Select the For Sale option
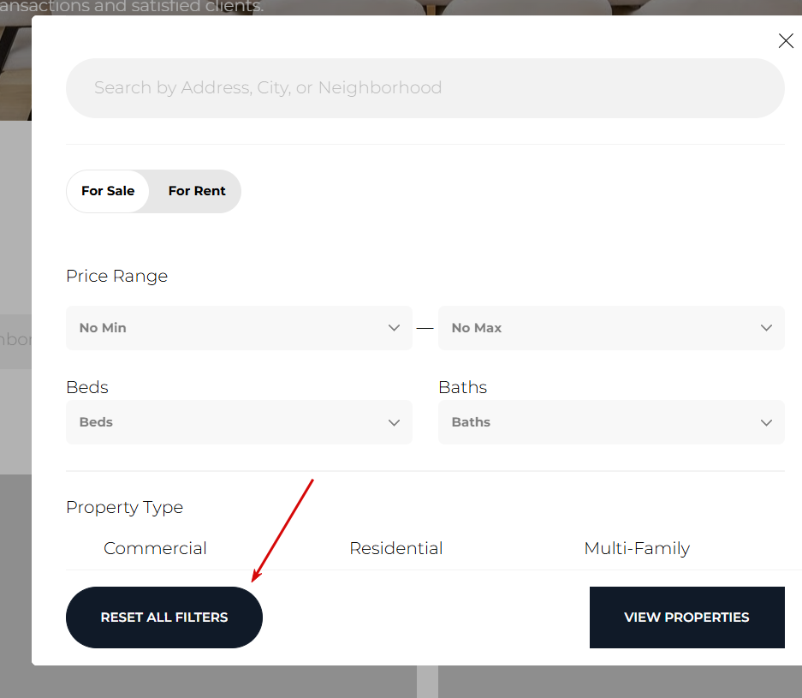The image size is (802, 698). point(108,191)
